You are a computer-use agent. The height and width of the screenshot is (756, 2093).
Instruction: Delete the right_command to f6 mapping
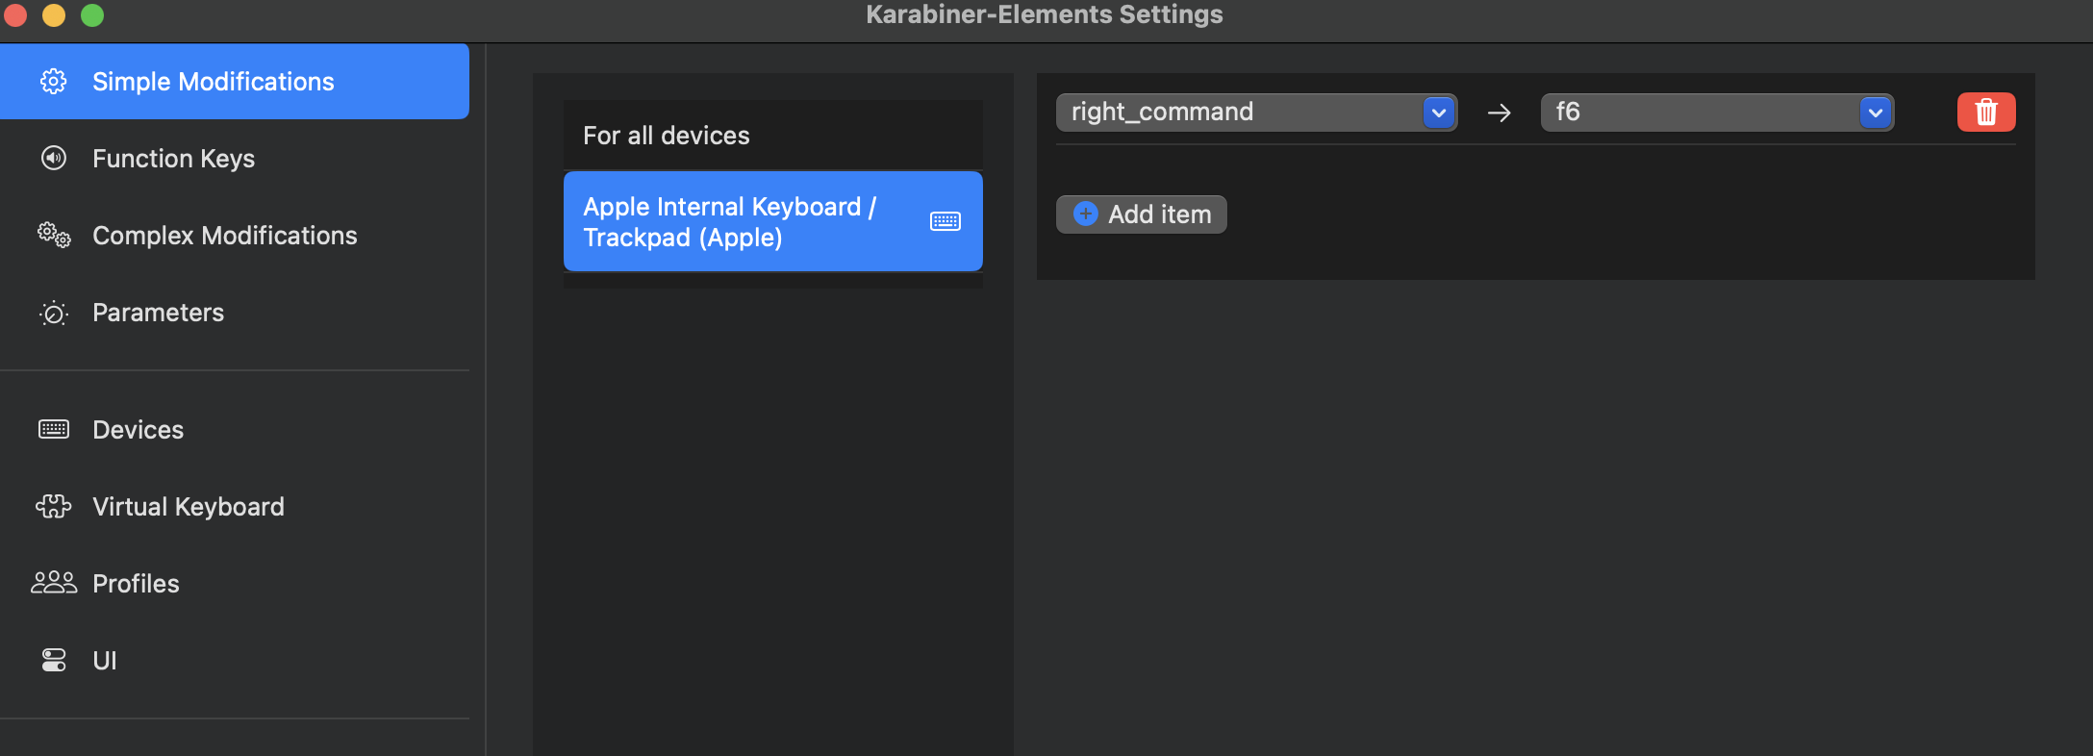pyautogui.click(x=1986, y=113)
